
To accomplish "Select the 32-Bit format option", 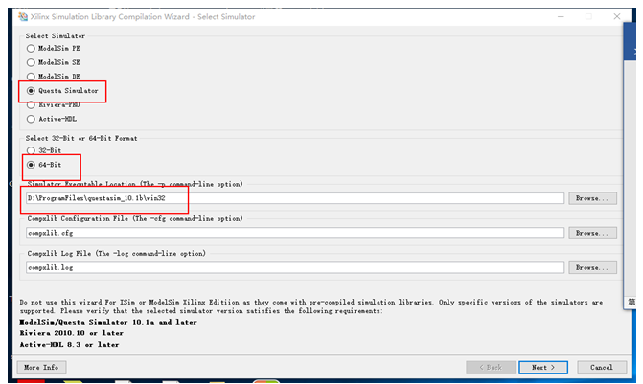I will (31, 150).
